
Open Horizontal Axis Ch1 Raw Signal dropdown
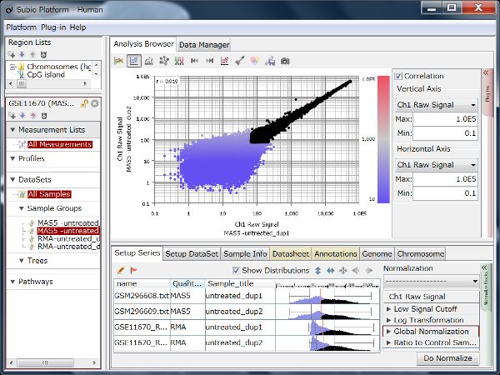(x=437, y=165)
